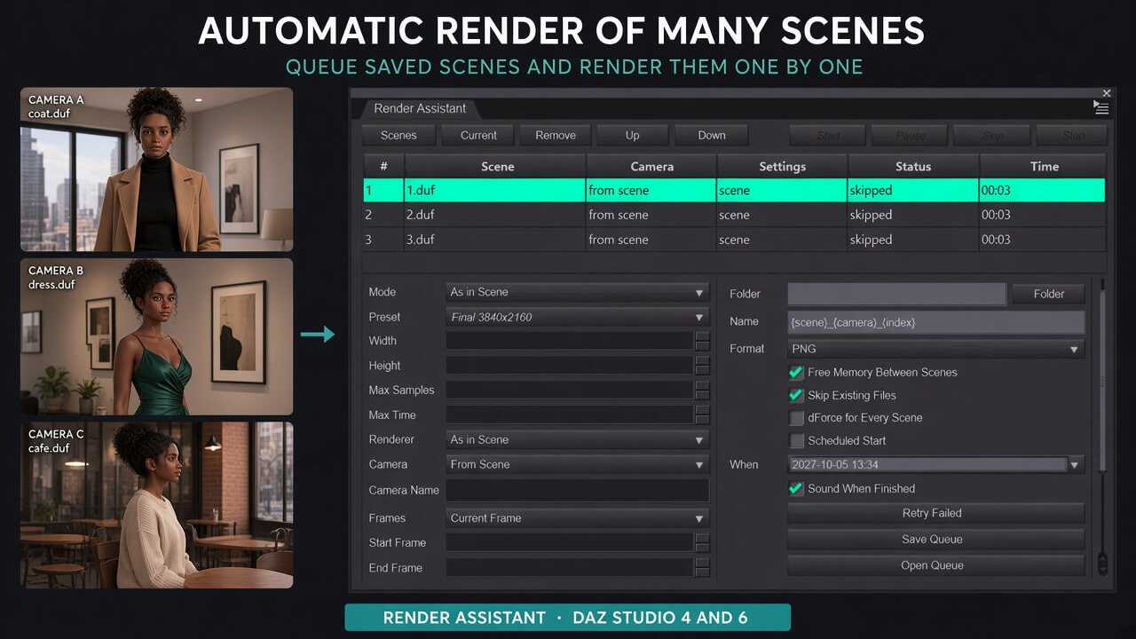Click the Height stepper
Screen dimensions: 1136x639
tap(702, 366)
